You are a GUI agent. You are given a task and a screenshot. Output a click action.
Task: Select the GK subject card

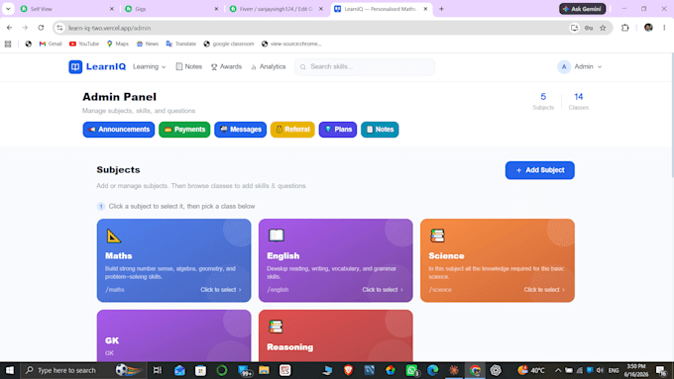(x=174, y=335)
